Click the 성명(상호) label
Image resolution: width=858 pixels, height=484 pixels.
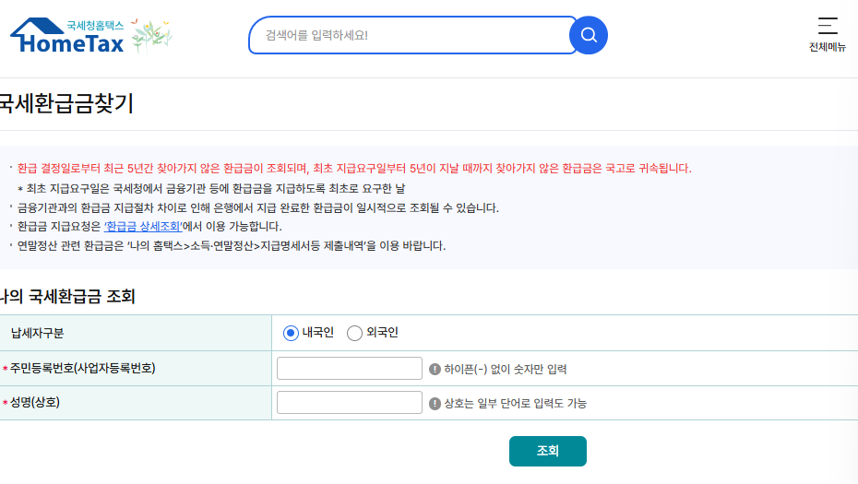[x=34, y=403]
